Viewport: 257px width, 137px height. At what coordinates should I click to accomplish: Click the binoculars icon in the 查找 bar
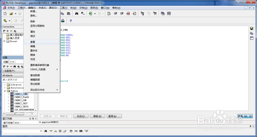click(x=46, y=131)
